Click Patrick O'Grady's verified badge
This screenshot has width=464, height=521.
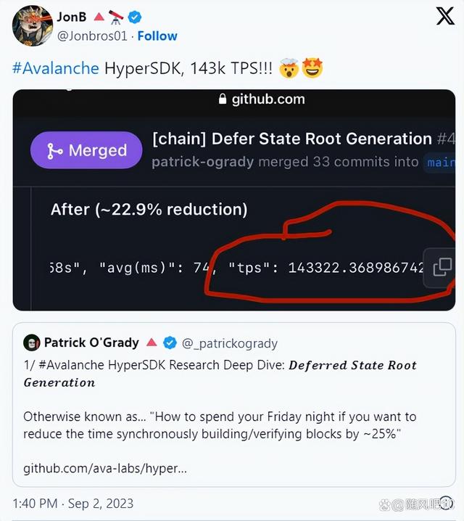click(170, 342)
